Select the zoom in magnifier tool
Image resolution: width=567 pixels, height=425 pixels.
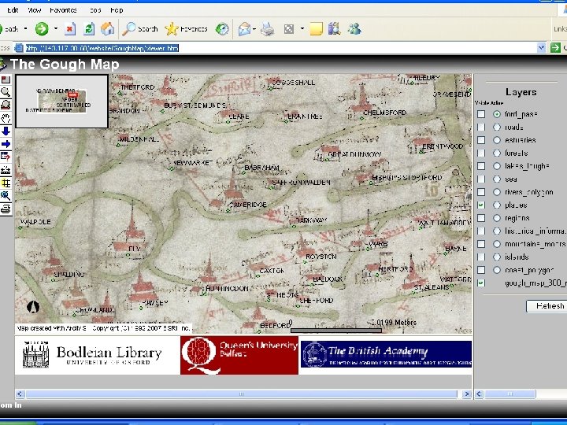pyautogui.click(x=6, y=92)
